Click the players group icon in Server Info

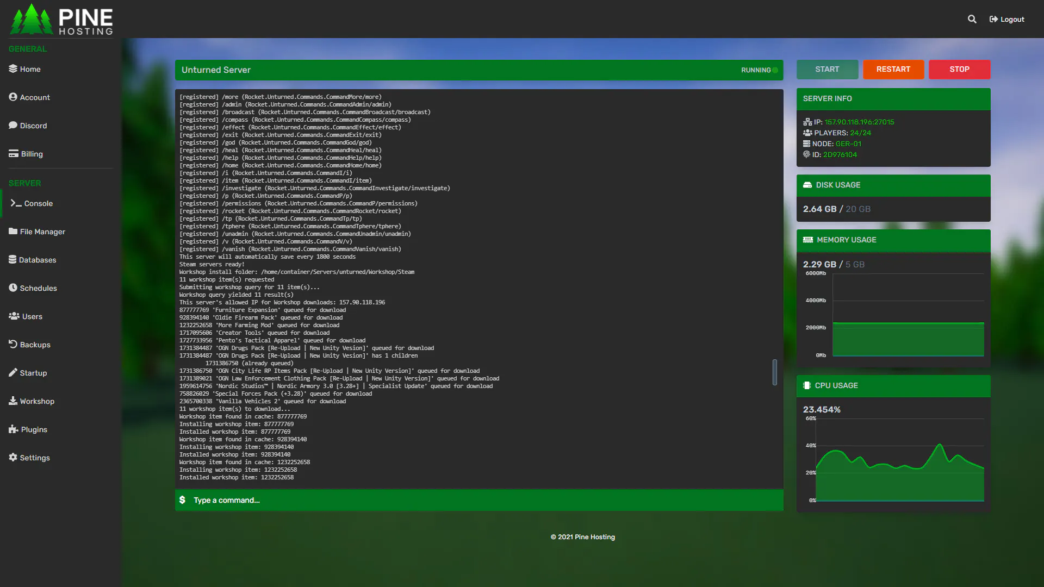click(807, 133)
